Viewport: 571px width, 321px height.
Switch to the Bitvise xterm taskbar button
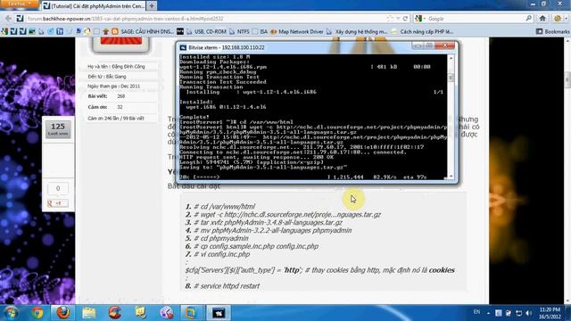tap(219, 313)
